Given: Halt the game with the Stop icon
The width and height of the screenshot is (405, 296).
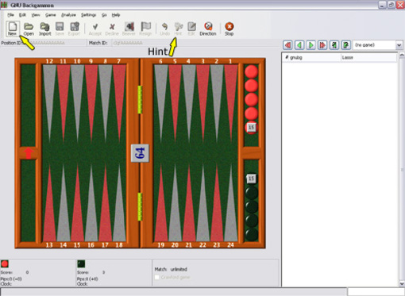Looking at the screenshot, I should point(229,29).
